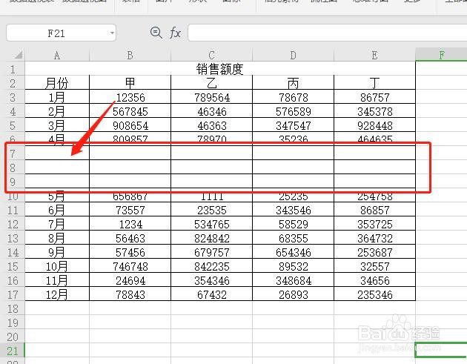Image resolution: width=467 pixels, height=364 pixels.
Task: Open the Name Box dropdown arrow
Action: click(x=112, y=33)
